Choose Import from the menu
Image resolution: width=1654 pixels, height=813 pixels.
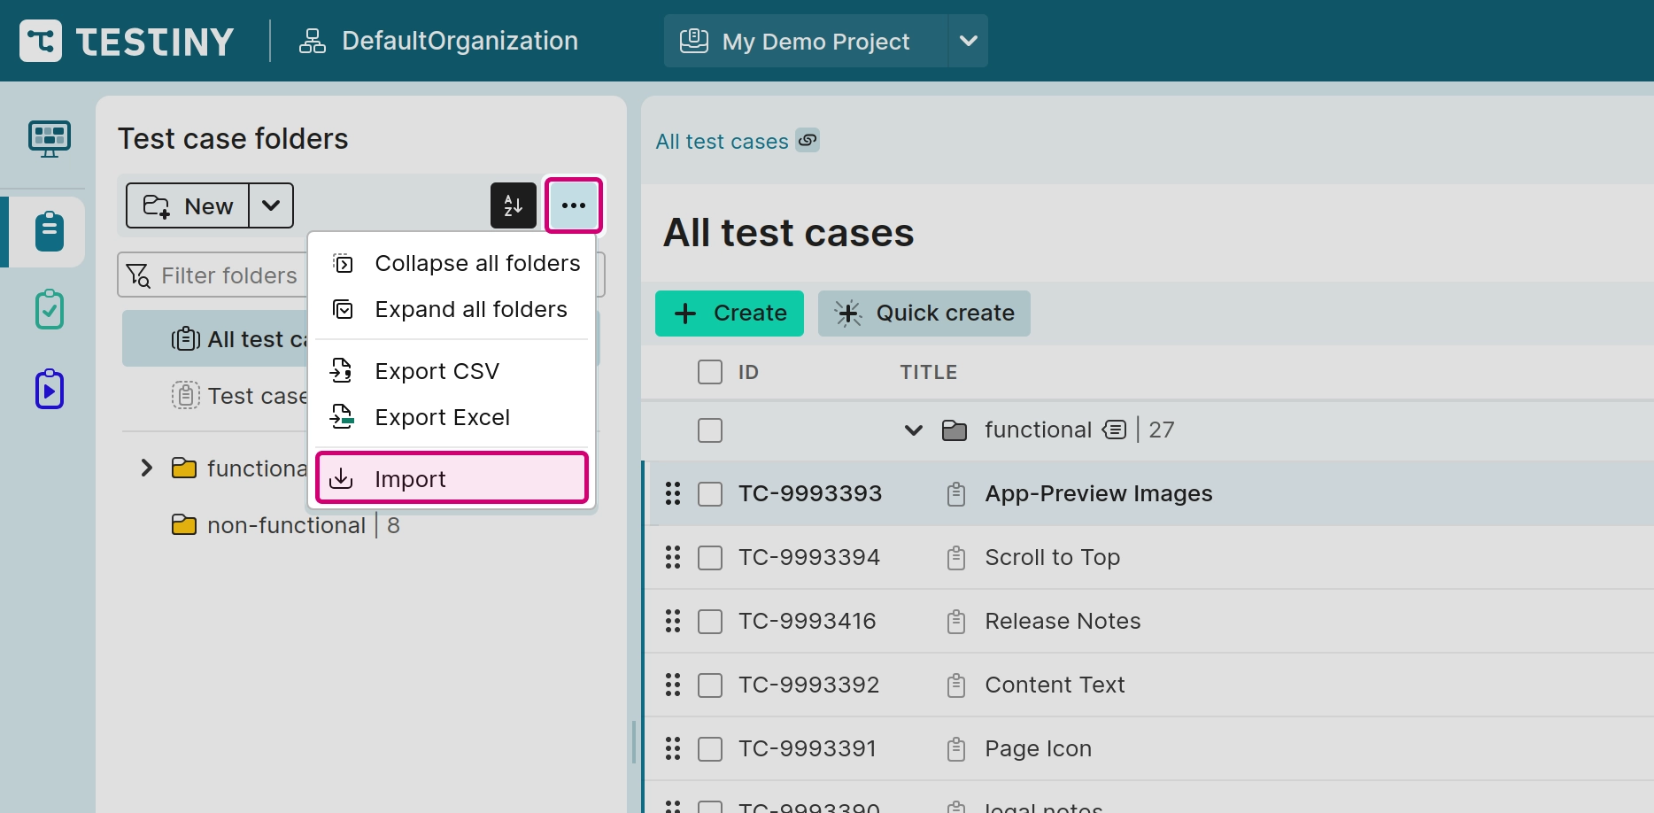tap(452, 478)
